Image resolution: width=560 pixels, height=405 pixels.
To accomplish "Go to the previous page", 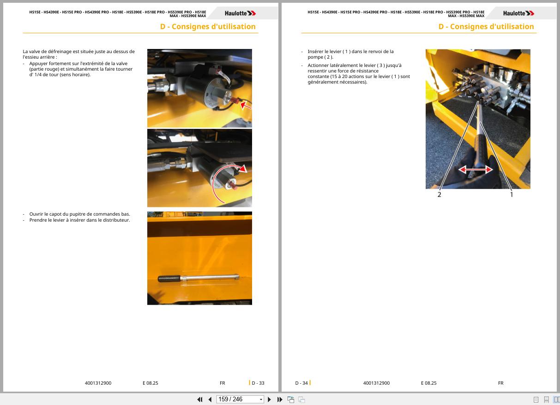I will pyautogui.click(x=210, y=399).
